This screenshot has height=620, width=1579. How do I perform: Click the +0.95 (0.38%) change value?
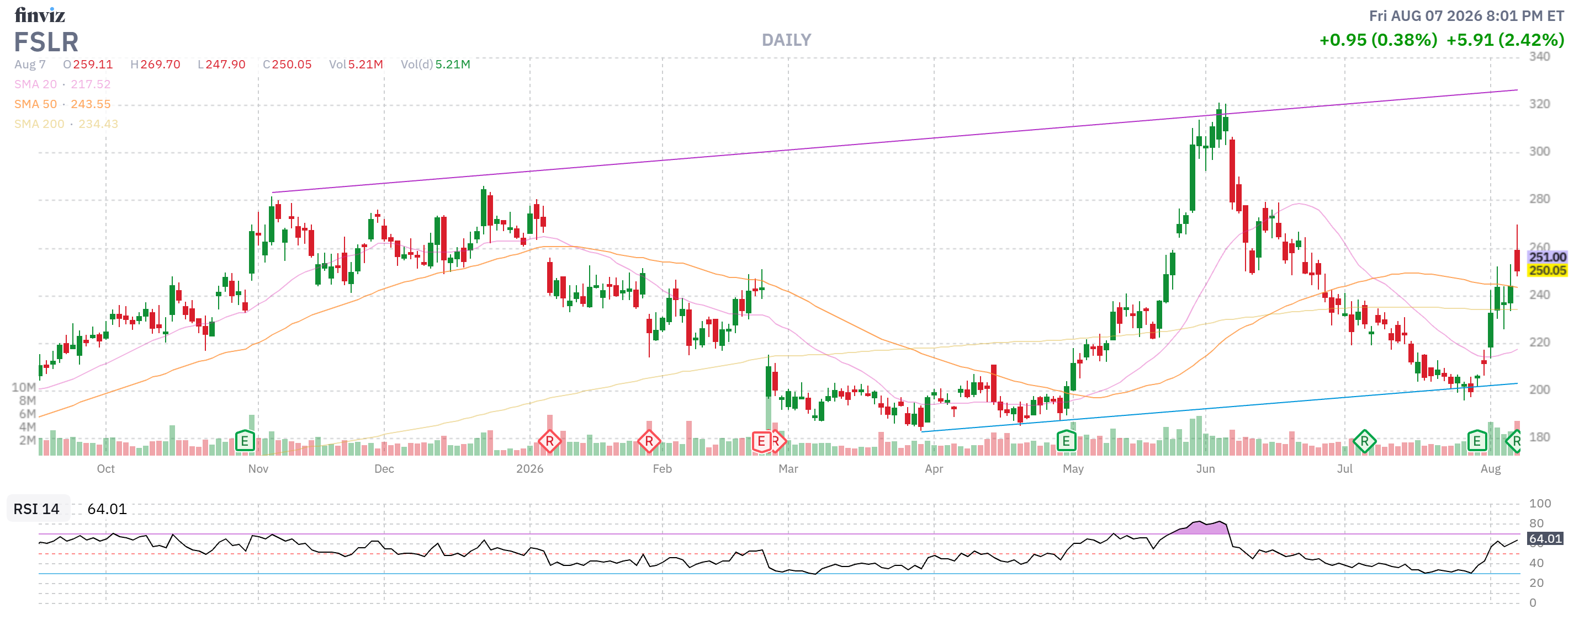tap(1378, 40)
